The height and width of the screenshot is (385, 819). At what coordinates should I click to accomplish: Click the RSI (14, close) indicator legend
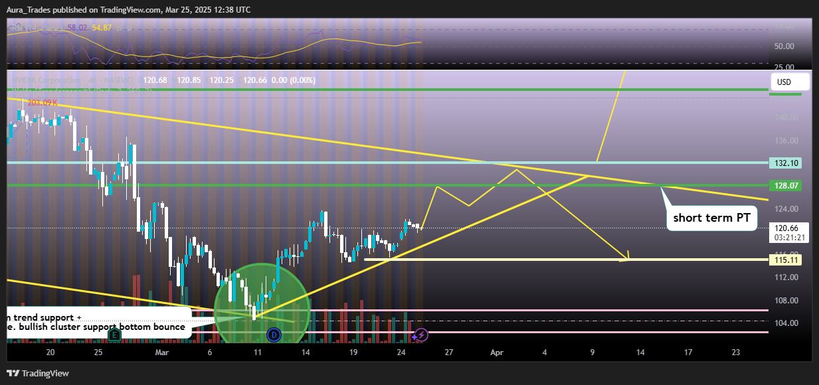tap(37, 27)
